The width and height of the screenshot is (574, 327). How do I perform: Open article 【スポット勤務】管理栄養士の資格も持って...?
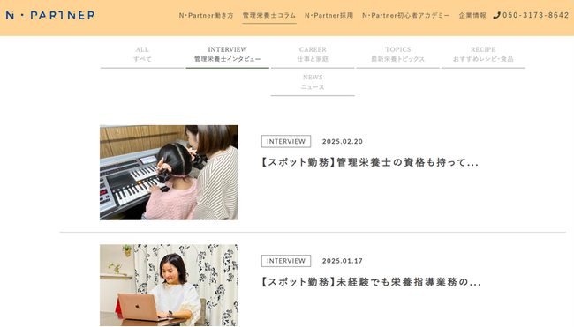(370, 162)
